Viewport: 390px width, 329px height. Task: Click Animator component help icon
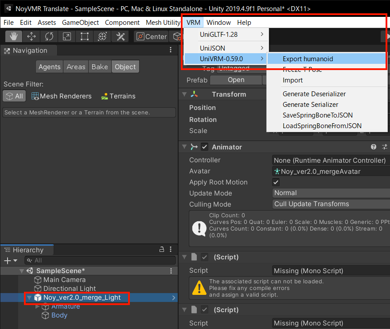pos(373,147)
